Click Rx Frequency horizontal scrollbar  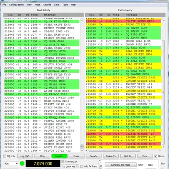click(x=115, y=150)
